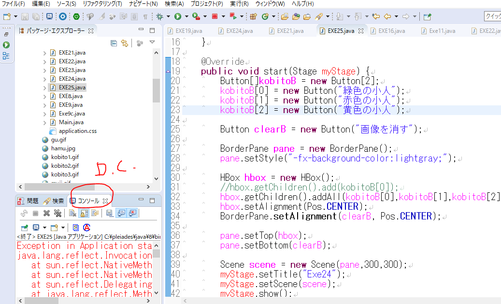Click the Search flashlight toolbar icon
Image resolution: width=501 pixels, height=304 pixels.
[319, 16]
